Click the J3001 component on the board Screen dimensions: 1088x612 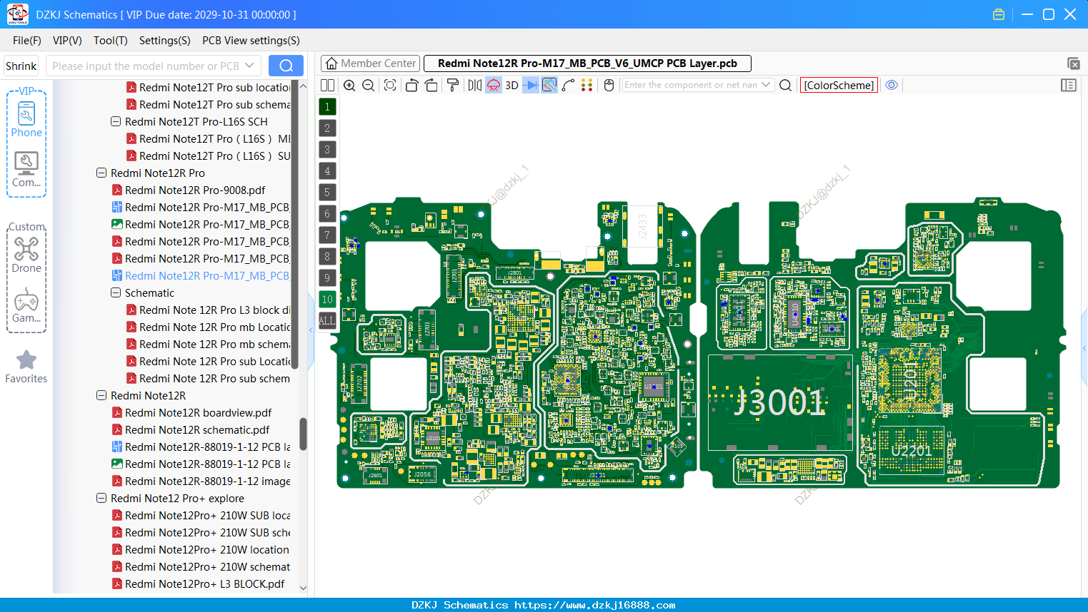(x=780, y=403)
